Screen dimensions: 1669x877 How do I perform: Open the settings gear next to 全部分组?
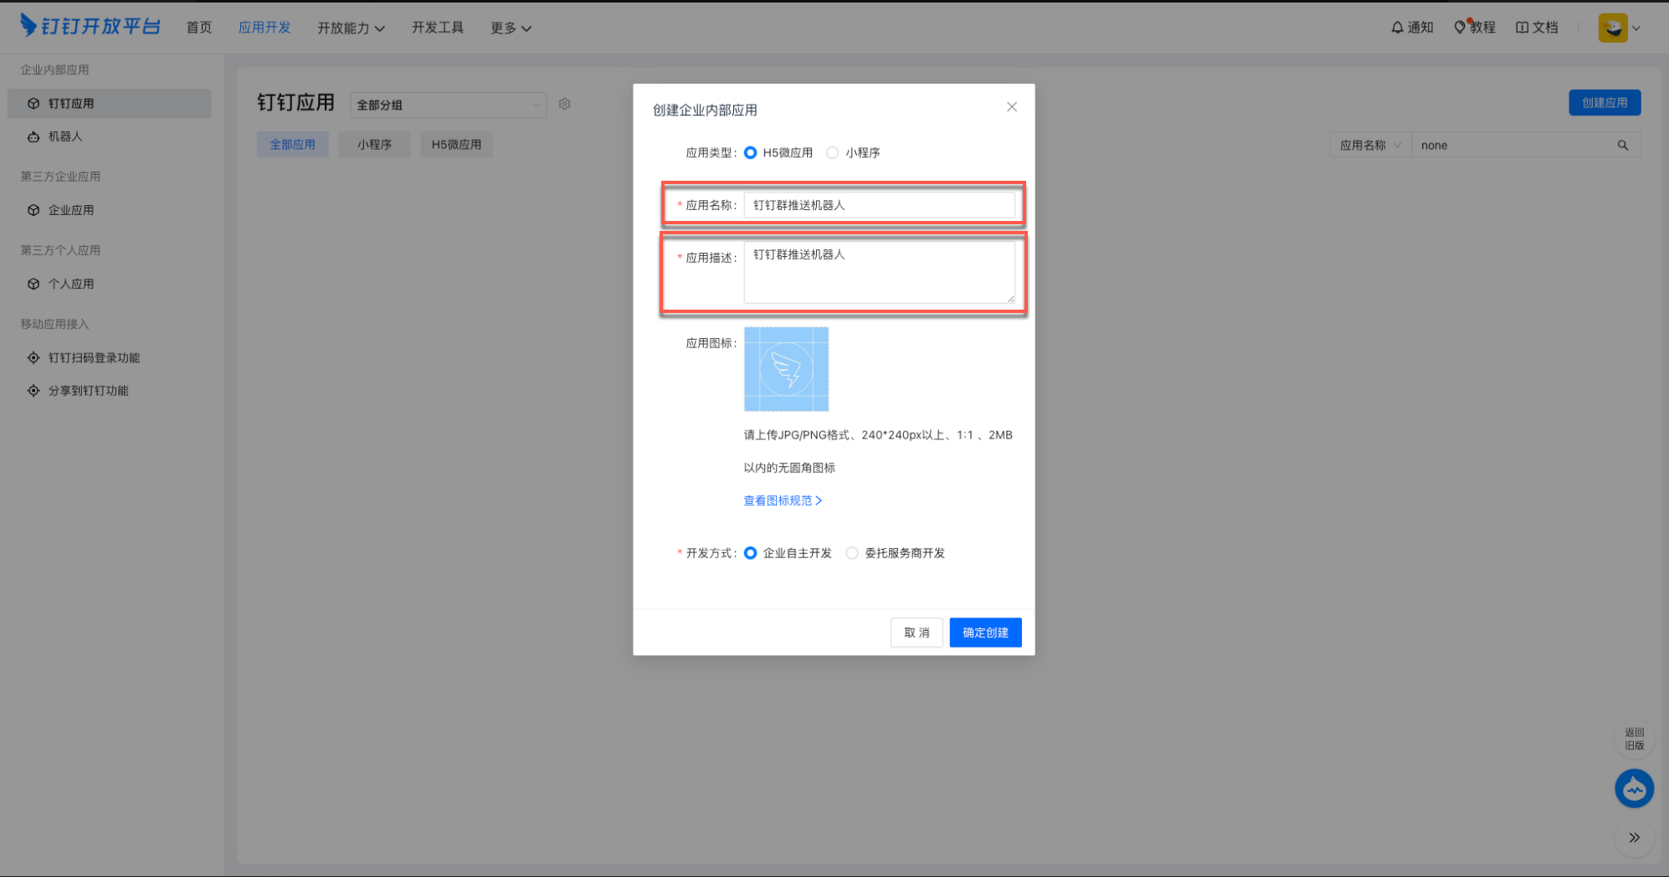565,104
